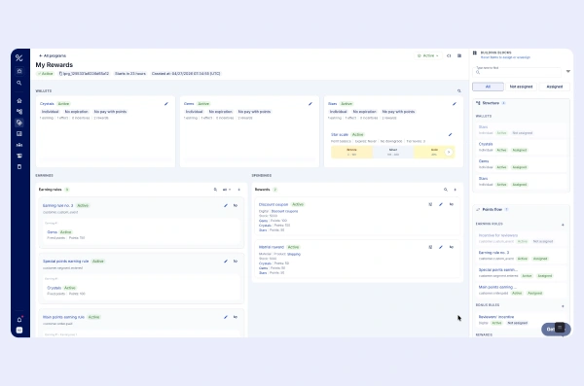Viewport: 584px width, 386px height.
Task: Open the chat widget button at bottom right
Action: 556,329
